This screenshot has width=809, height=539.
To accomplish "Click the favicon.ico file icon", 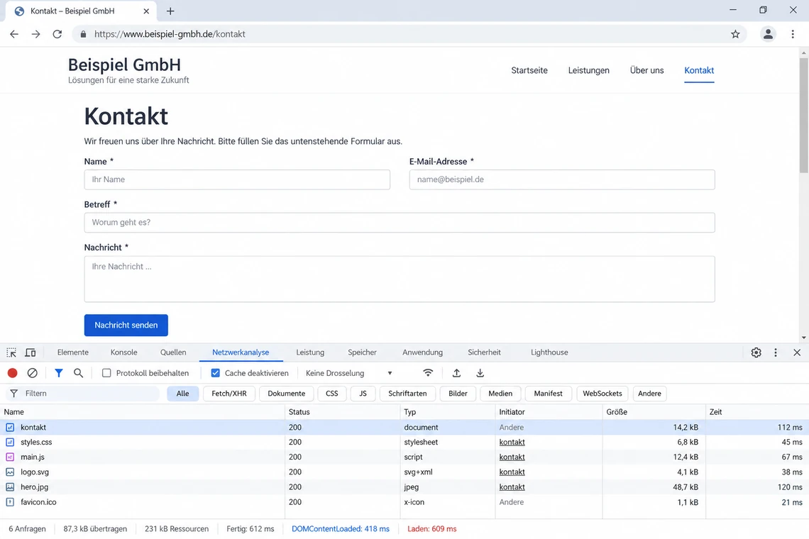I will point(10,502).
